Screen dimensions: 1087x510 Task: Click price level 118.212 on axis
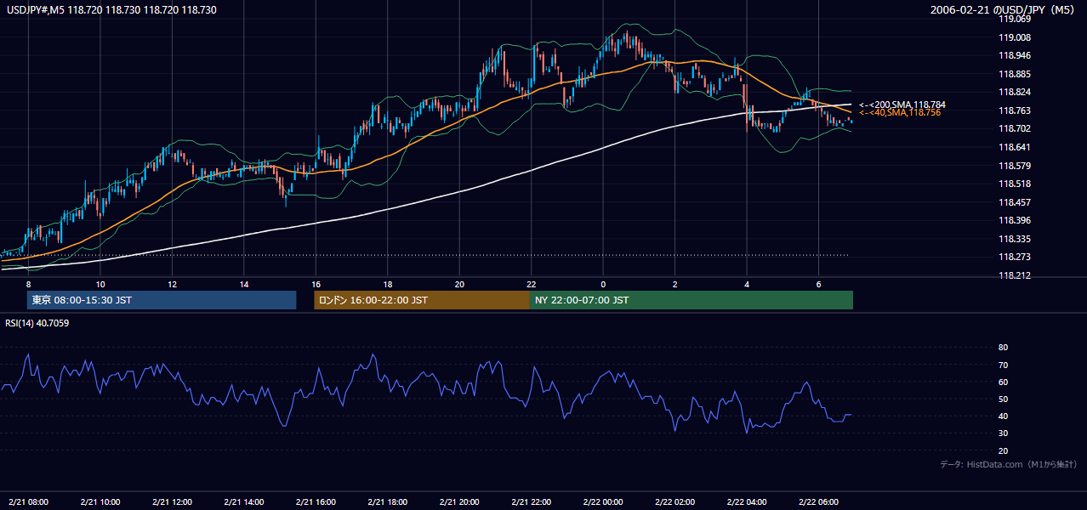[x=1015, y=275]
